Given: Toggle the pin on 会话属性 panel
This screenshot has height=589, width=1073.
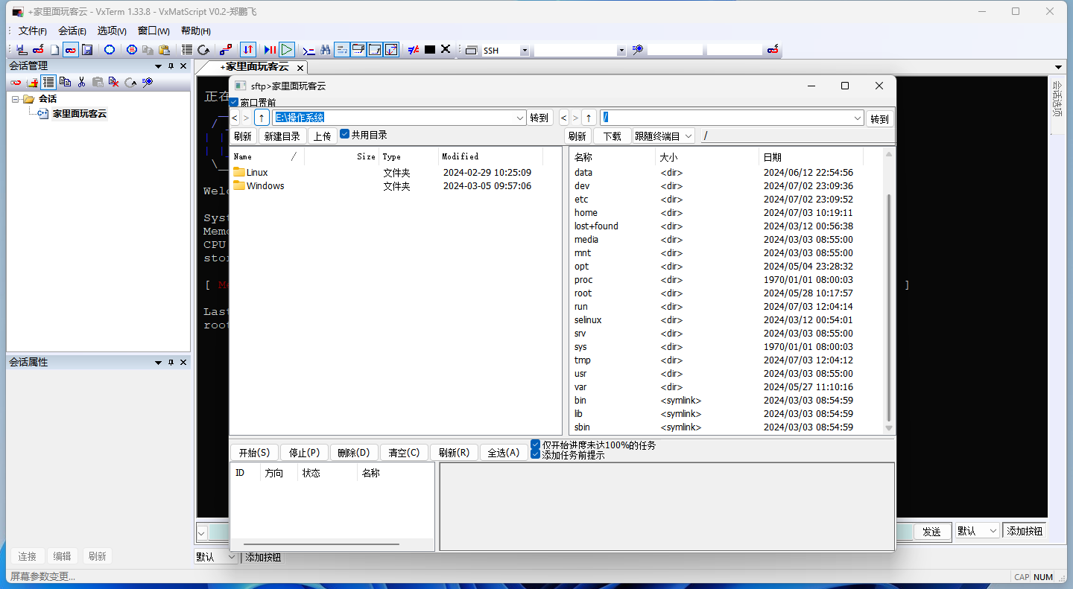Looking at the screenshot, I should click(x=171, y=363).
